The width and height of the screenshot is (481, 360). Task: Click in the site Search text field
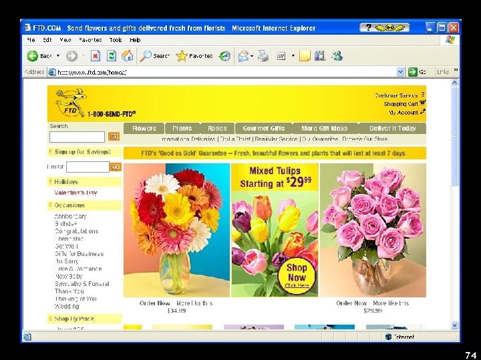pyautogui.click(x=77, y=137)
